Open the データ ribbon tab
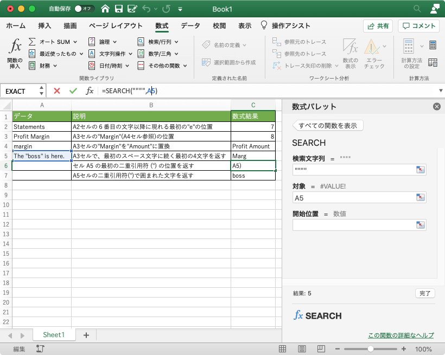The width and height of the screenshot is (445, 355). [x=190, y=26]
